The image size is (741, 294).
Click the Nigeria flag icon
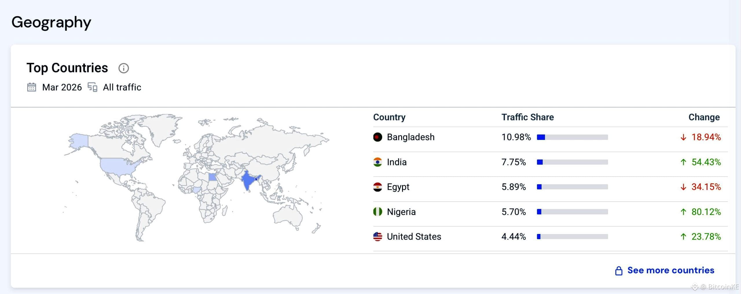point(377,212)
